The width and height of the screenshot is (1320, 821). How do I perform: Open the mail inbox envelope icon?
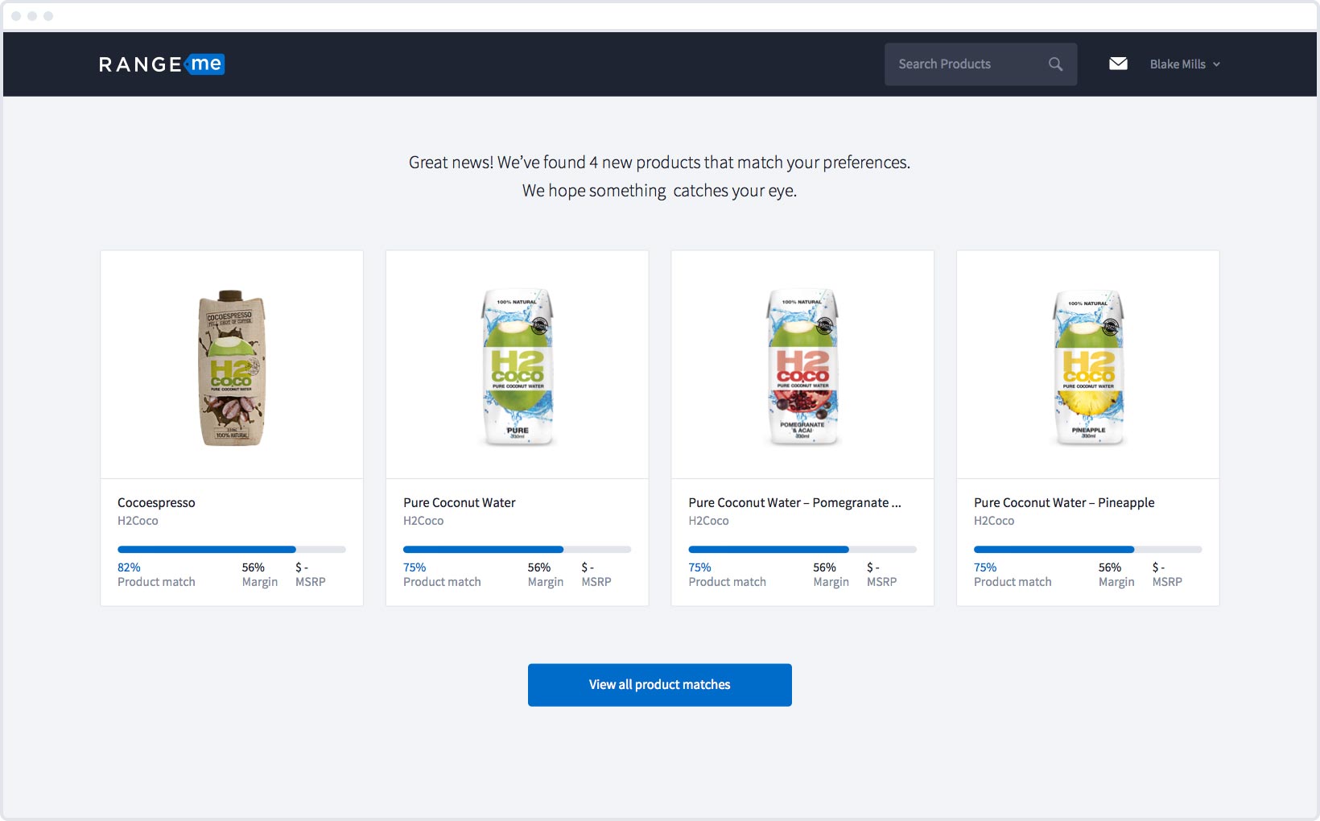coord(1118,64)
